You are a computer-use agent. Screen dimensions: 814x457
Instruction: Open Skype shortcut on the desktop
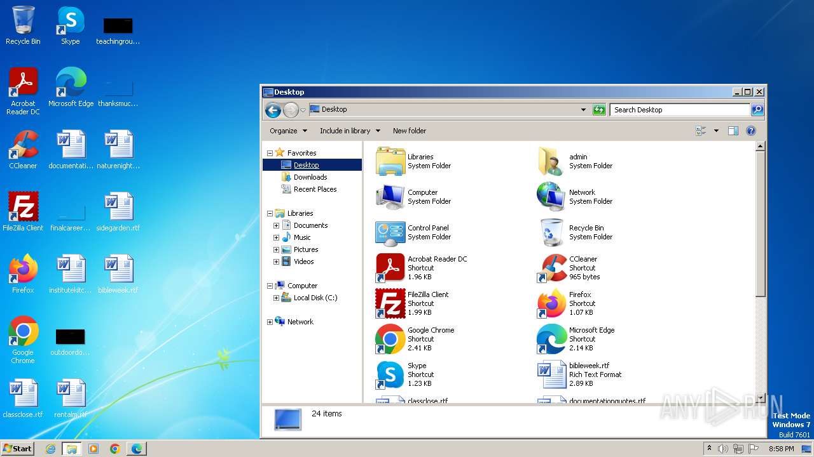tap(70, 25)
